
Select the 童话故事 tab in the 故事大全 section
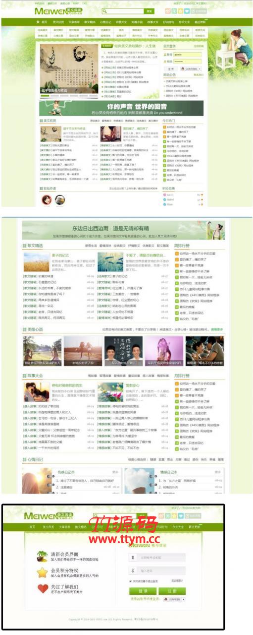pos(134,376)
